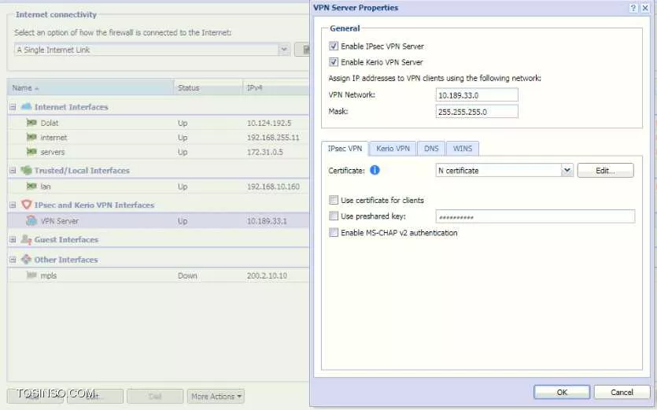Sort by the IPv4 column header
657x410 pixels.
pos(276,87)
